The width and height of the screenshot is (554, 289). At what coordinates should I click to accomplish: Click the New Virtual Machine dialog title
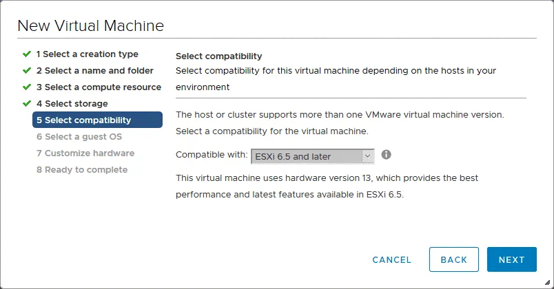[90, 26]
